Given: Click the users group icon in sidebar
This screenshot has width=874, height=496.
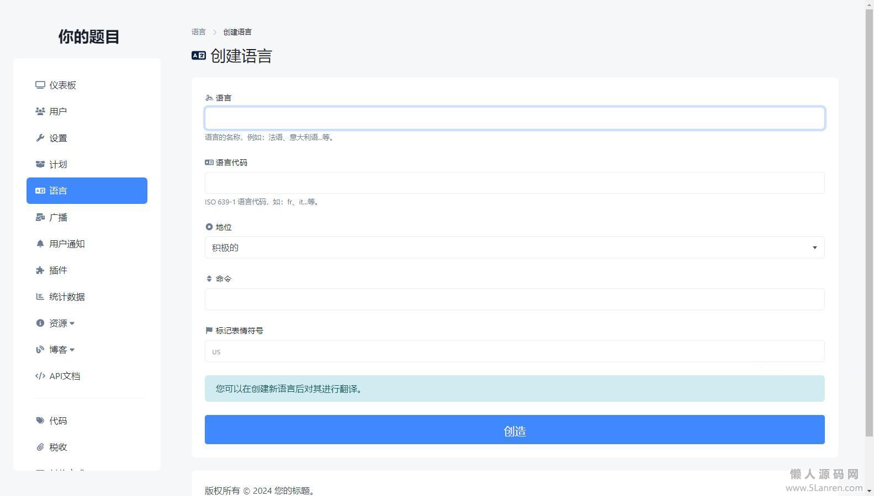Looking at the screenshot, I should (x=40, y=111).
